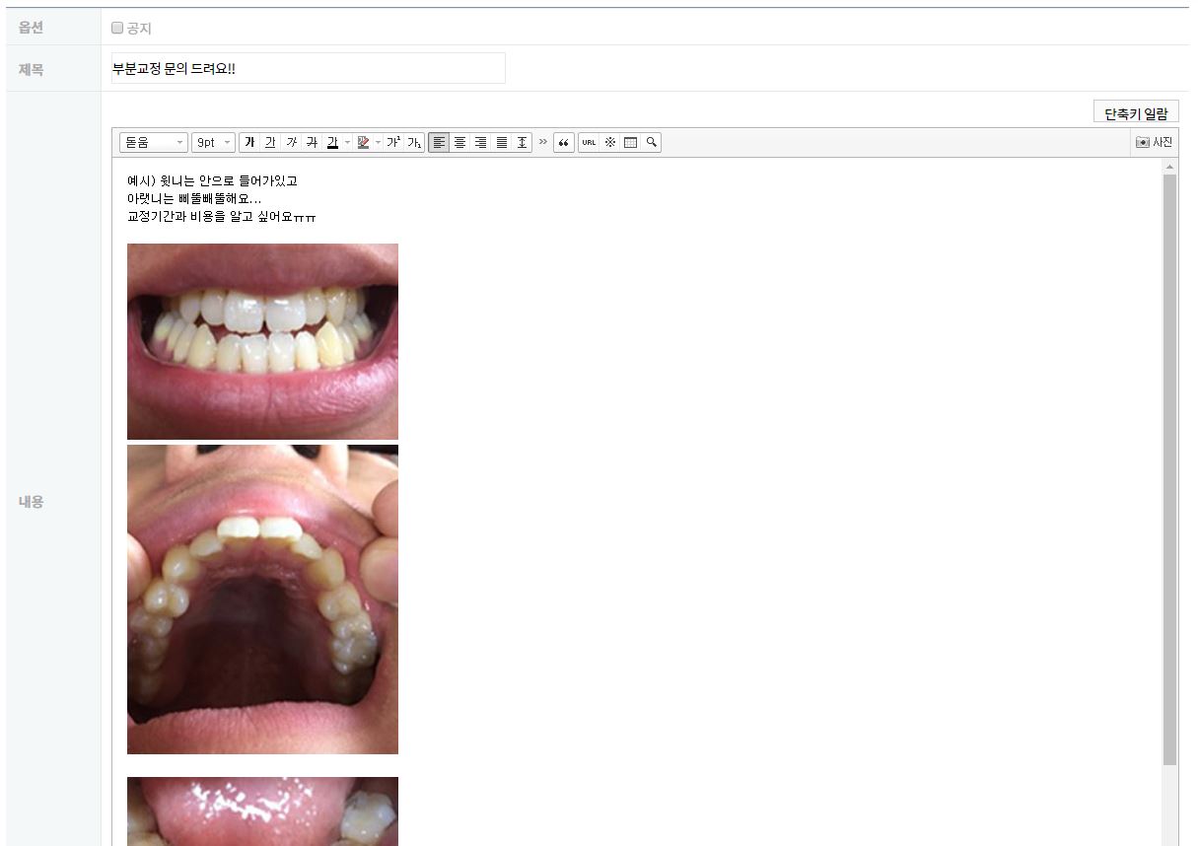Click the scrollbar up arrow
Image resolution: width=1198 pixels, height=846 pixels.
point(1169,167)
